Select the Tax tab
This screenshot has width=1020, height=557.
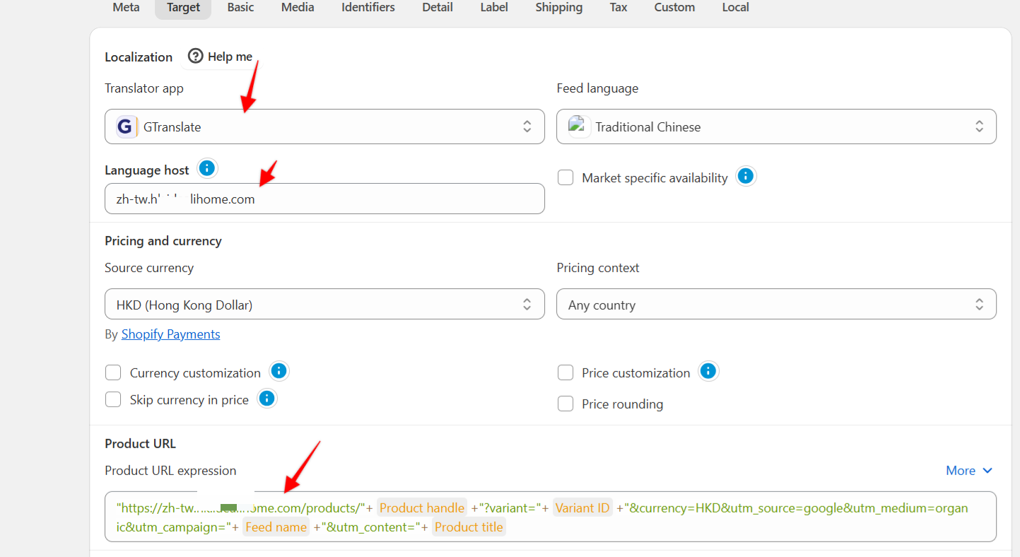coord(619,7)
